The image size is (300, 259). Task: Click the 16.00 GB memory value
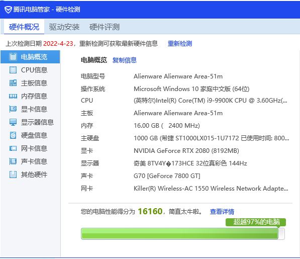(167, 126)
